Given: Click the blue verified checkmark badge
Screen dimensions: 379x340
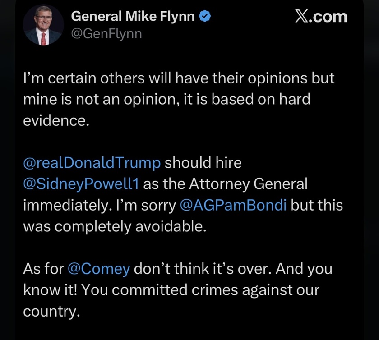Looking at the screenshot, I should pyautogui.click(x=205, y=17).
